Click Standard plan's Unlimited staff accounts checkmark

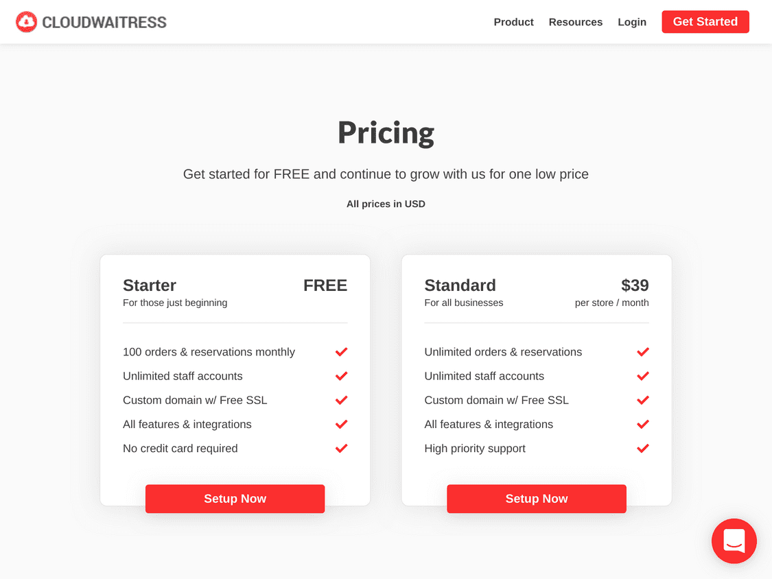(642, 376)
